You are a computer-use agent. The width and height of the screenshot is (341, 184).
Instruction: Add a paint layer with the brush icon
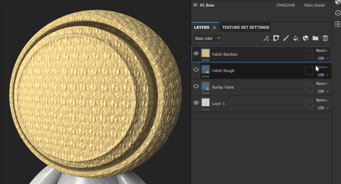pyautogui.click(x=286, y=38)
